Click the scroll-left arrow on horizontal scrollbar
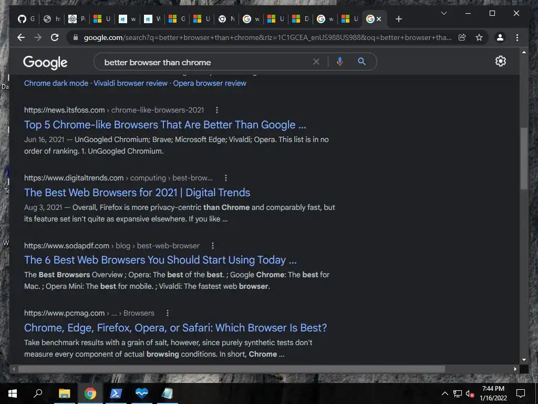Screen dimensions: 538x404 click(x=14, y=369)
